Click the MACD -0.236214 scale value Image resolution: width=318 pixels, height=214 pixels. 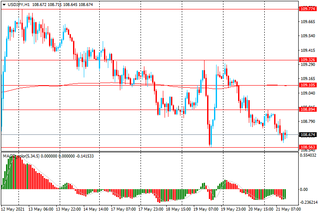309,202
